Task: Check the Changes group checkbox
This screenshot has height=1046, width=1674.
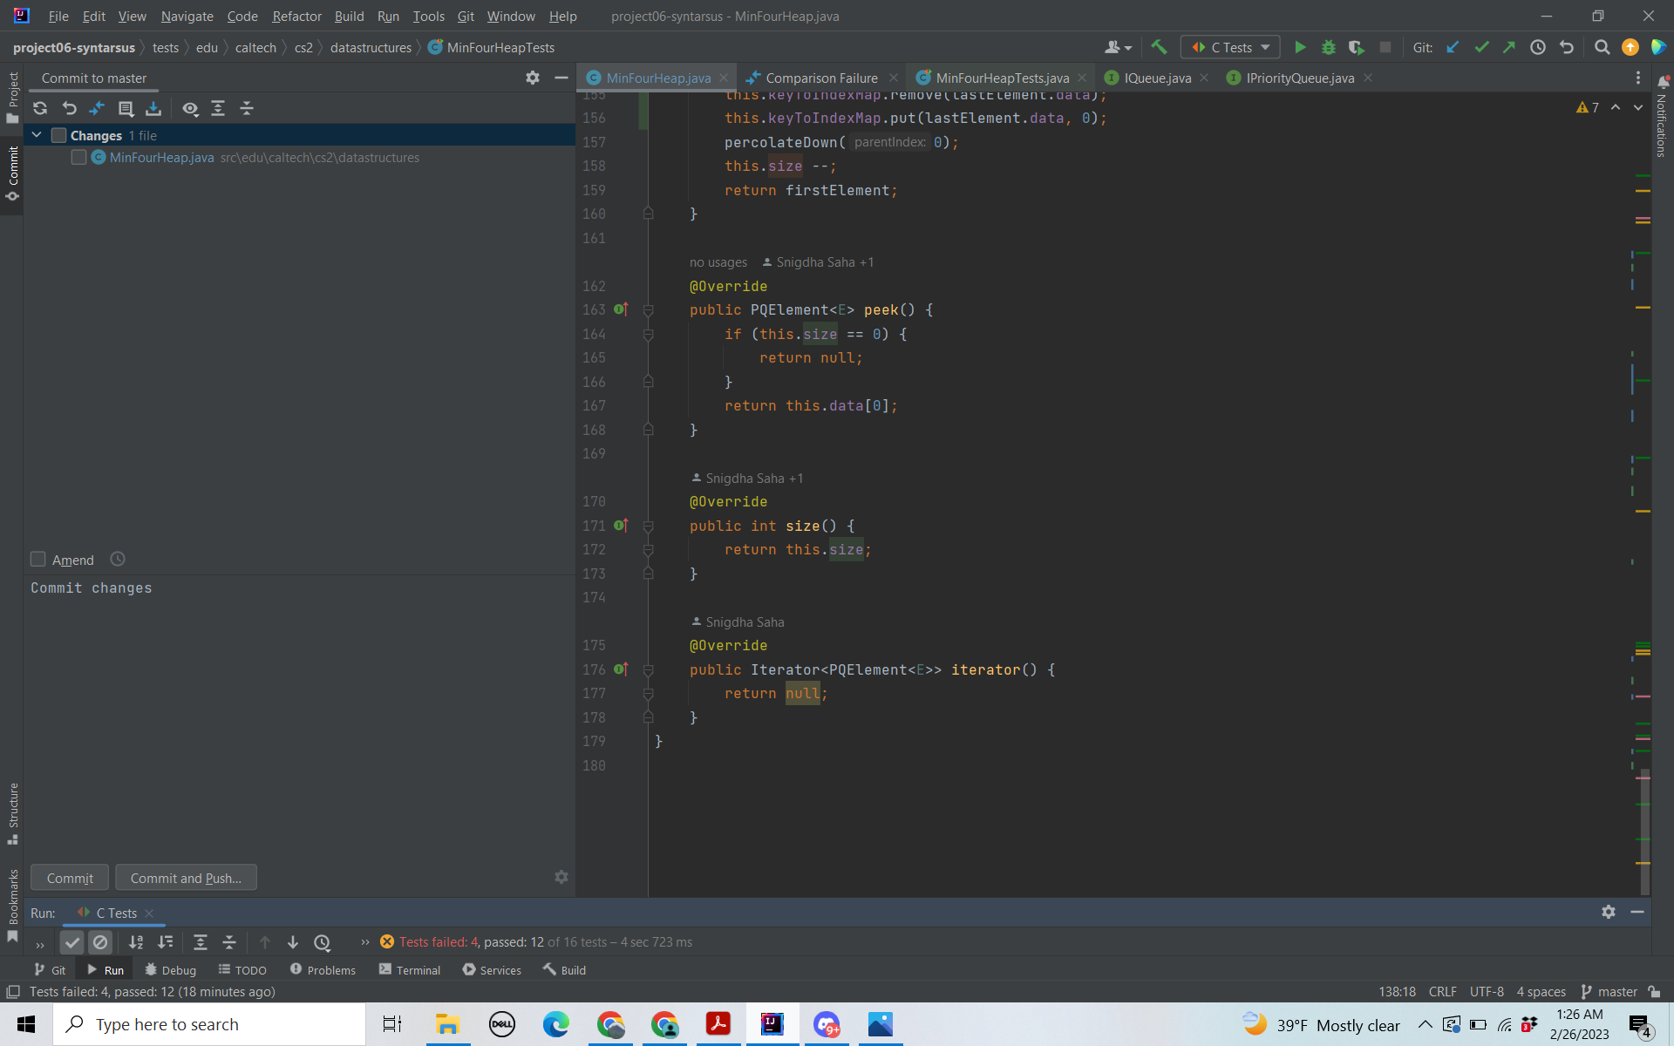Action: click(59, 135)
